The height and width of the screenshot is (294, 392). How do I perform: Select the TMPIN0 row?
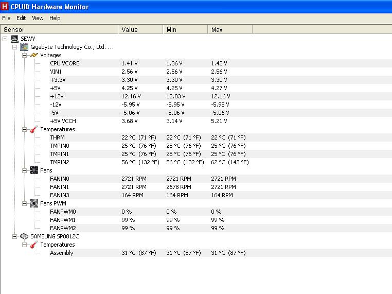click(221, 146)
